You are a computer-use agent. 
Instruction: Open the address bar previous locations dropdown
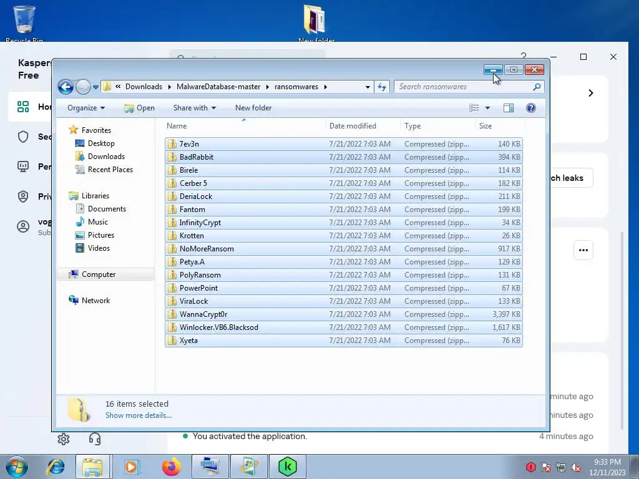click(x=368, y=87)
